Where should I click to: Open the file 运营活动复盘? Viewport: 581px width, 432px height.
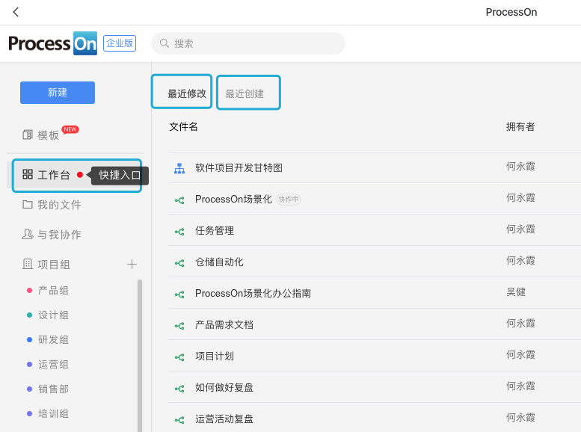pyautogui.click(x=224, y=419)
